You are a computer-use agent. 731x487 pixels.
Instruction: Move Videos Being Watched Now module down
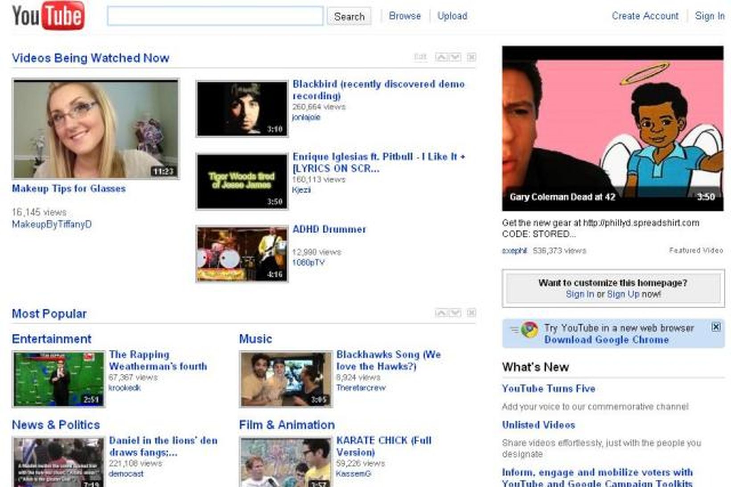click(455, 57)
